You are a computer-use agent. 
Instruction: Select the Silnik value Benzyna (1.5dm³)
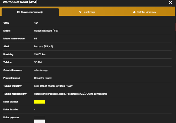[x=43, y=47]
